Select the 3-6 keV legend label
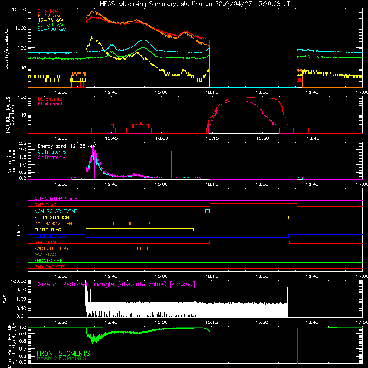This screenshot has width=368, height=368. tap(48, 11)
